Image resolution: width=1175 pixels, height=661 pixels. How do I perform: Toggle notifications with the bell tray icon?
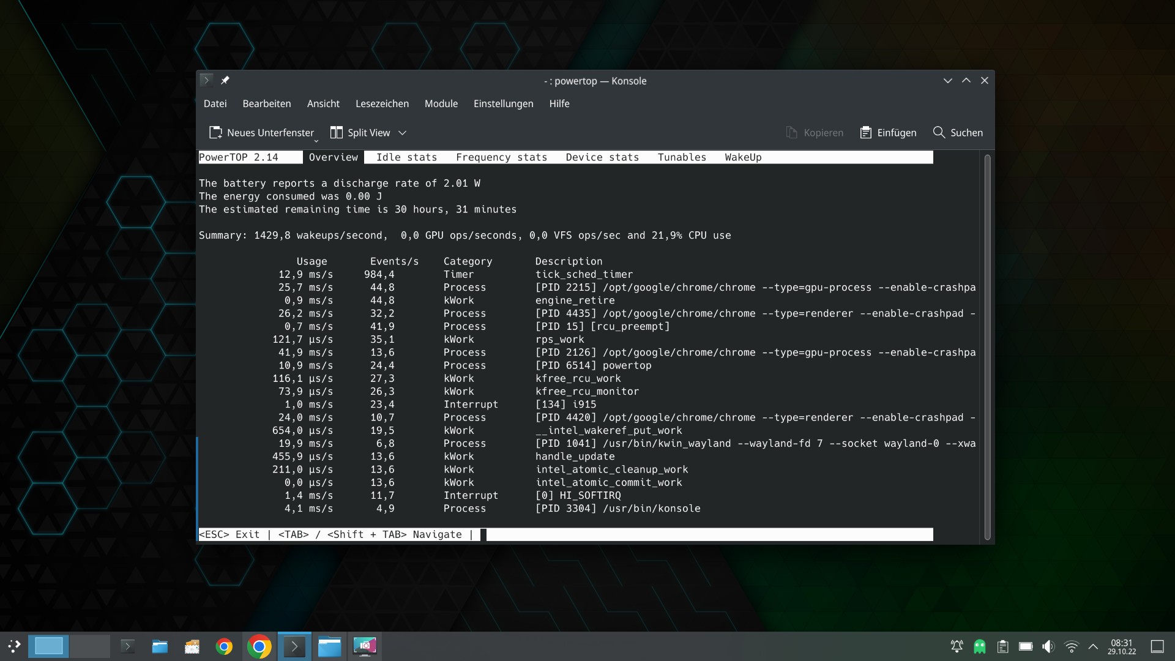957,646
